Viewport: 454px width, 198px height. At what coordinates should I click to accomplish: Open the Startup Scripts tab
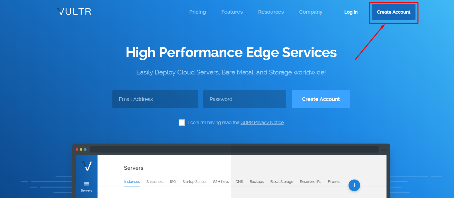(195, 182)
